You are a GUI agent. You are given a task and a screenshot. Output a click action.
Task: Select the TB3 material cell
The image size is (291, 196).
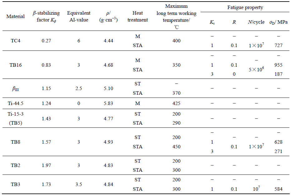(x=16, y=184)
